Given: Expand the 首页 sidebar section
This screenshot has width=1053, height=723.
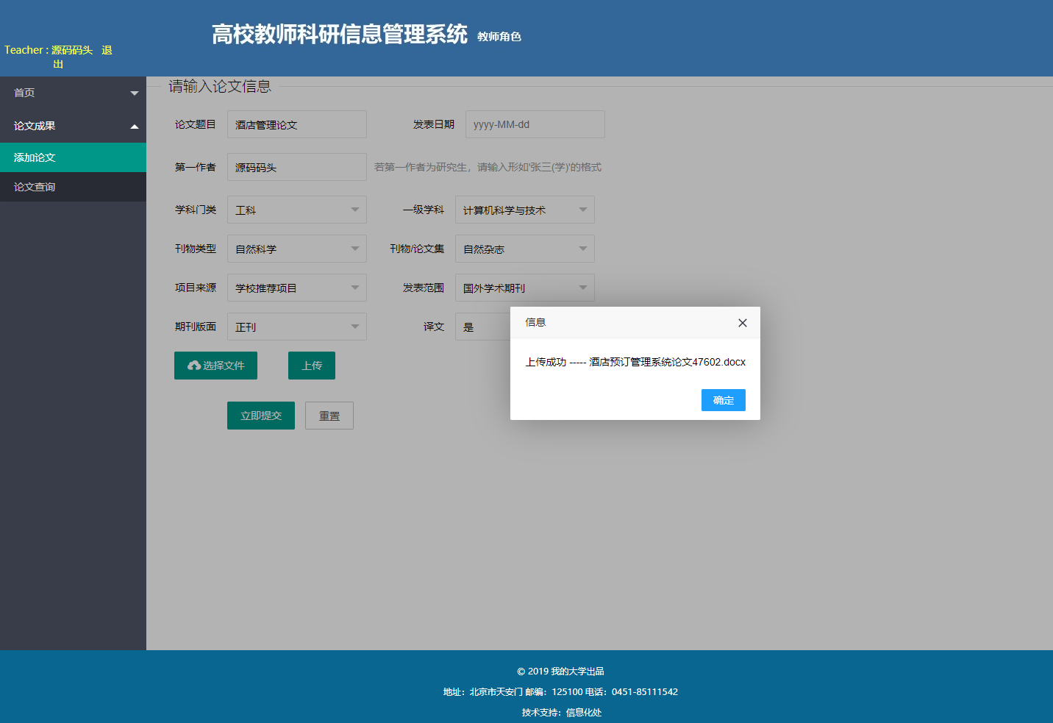Looking at the screenshot, I should click(x=74, y=93).
